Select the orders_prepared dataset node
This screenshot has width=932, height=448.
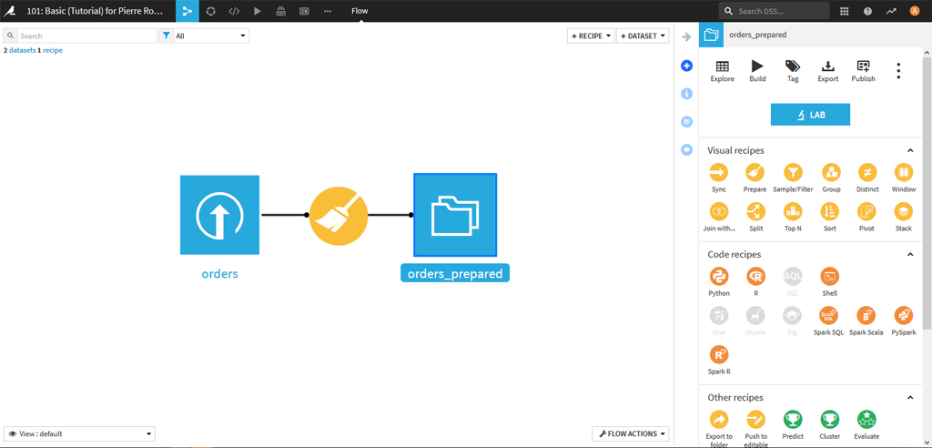[455, 215]
